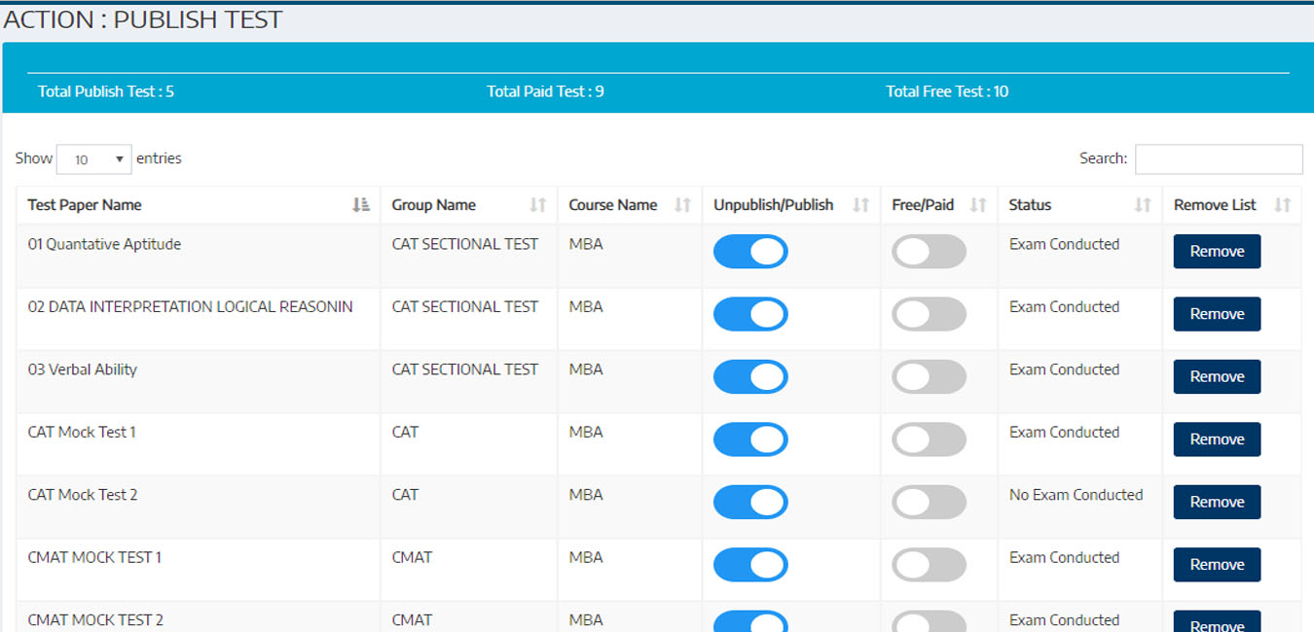Unpublish the 01 Quantative Aptitude test
This screenshot has height=632, width=1314.
click(x=750, y=252)
